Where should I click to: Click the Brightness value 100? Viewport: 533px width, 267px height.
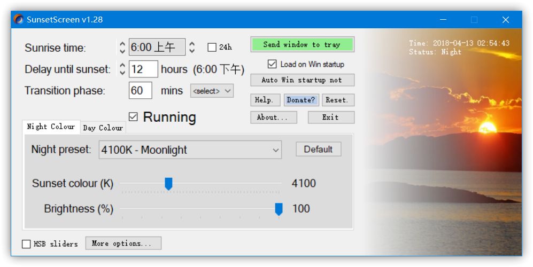301,209
